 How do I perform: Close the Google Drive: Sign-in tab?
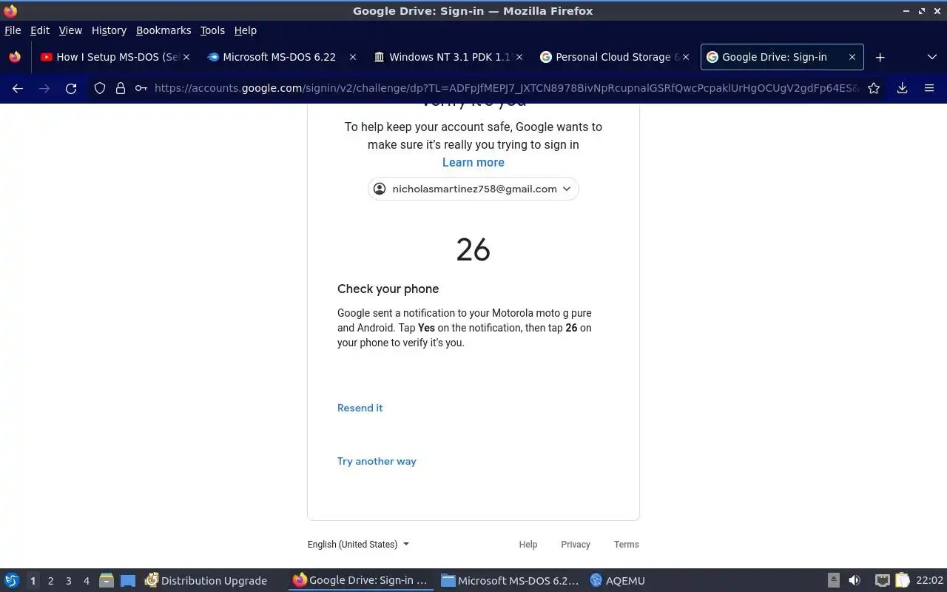click(852, 57)
